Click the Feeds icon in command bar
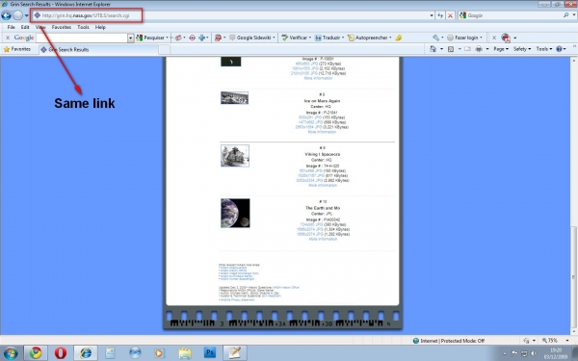 coord(451,49)
